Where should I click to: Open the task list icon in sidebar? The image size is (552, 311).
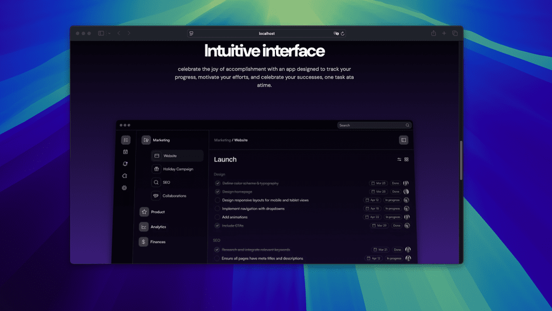tap(126, 140)
